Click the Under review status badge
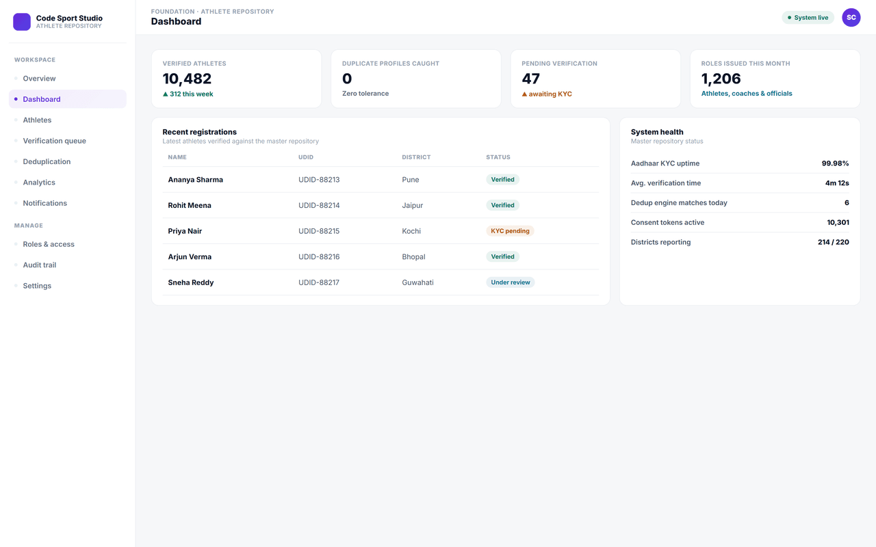The height and width of the screenshot is (547, 876). [511, 282]
